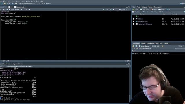Screen dimensions: 185x104
Task: Open the Tools menu
Action: pos(38,1)
